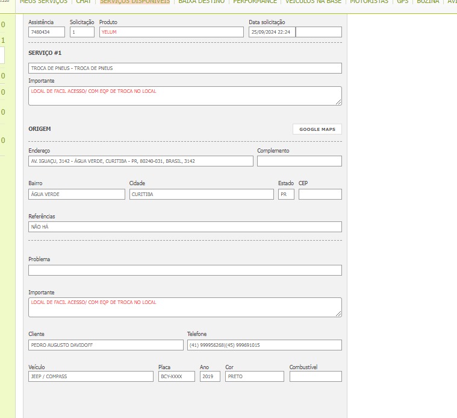
Task: Focus the Referências field
Action: point(185,227)
